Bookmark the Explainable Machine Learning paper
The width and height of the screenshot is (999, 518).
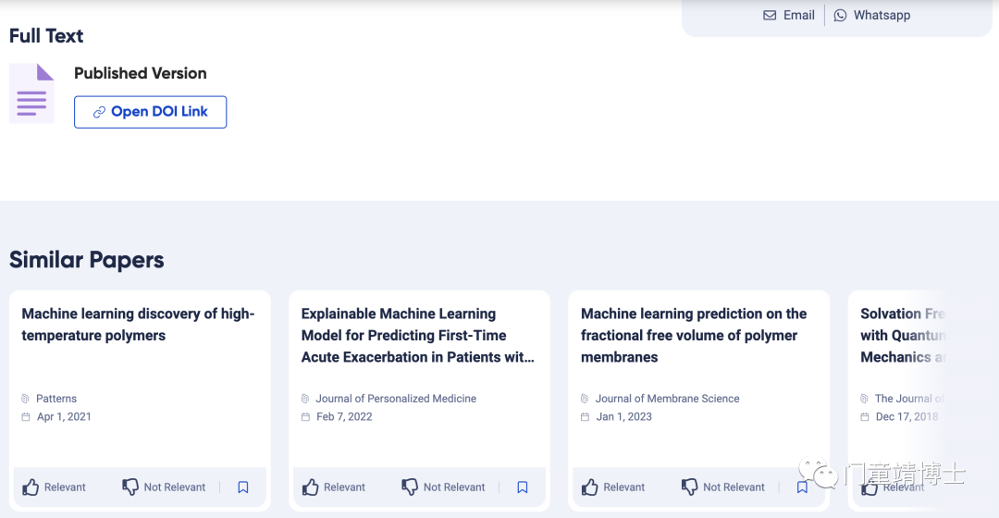523,487
